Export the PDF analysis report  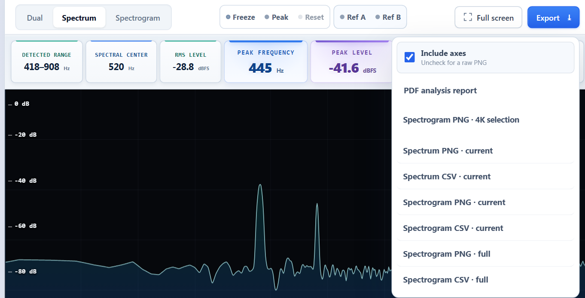pyautogui.click(x=485, y=91)
